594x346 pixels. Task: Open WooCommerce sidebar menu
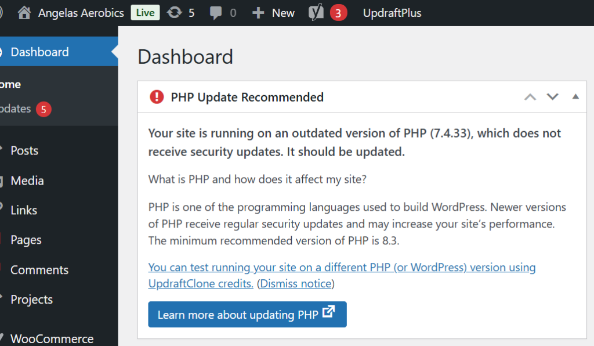52,338
